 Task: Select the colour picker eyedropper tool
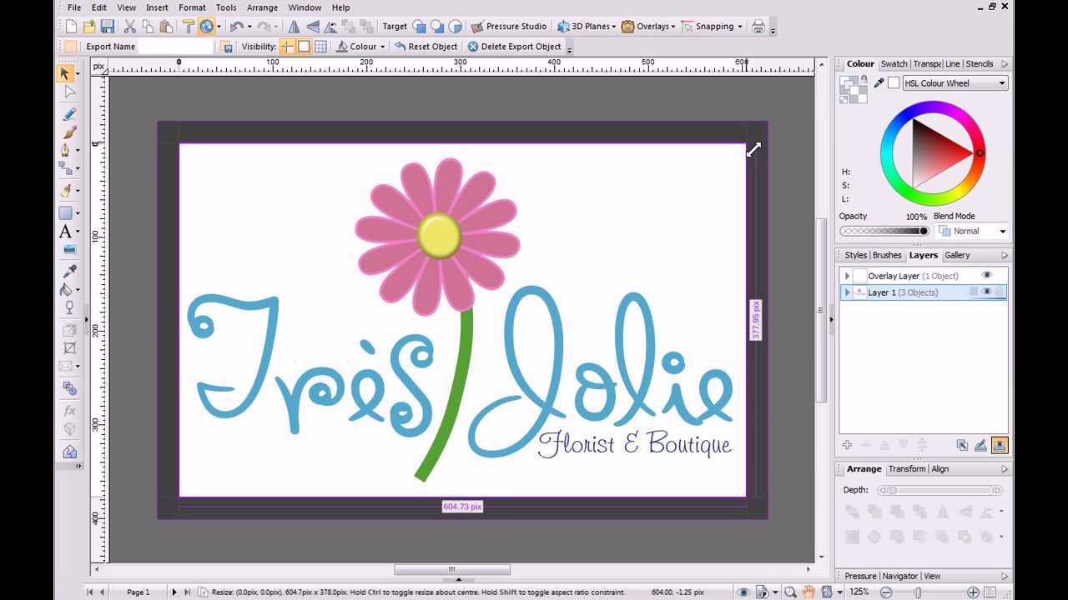(x=69, y=271)
